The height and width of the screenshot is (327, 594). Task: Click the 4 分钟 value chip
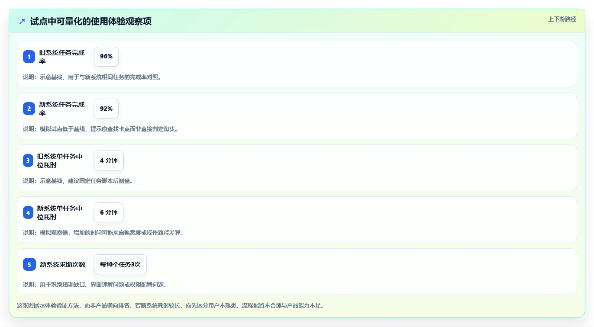pyautogui.click(x=109, y=160)
